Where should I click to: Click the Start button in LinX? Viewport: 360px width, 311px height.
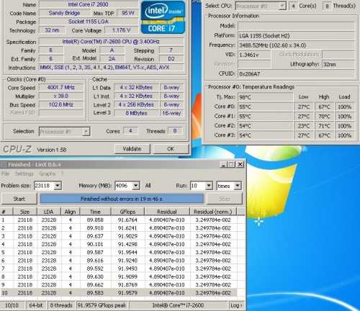click(x=19, y=199)
